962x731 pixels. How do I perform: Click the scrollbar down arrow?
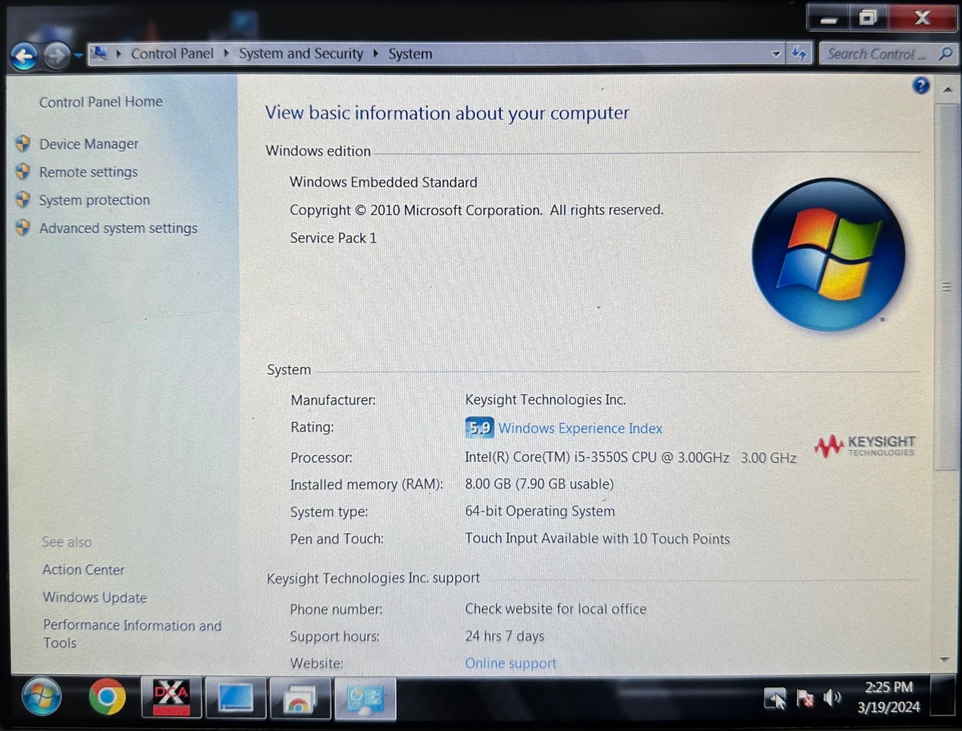click(x=945, y=660)
